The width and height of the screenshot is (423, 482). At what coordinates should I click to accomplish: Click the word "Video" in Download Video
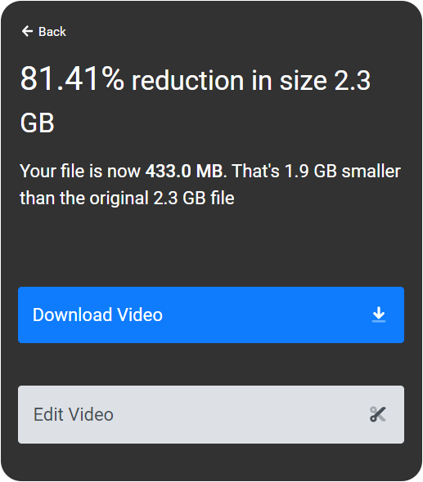coord(140,315)
